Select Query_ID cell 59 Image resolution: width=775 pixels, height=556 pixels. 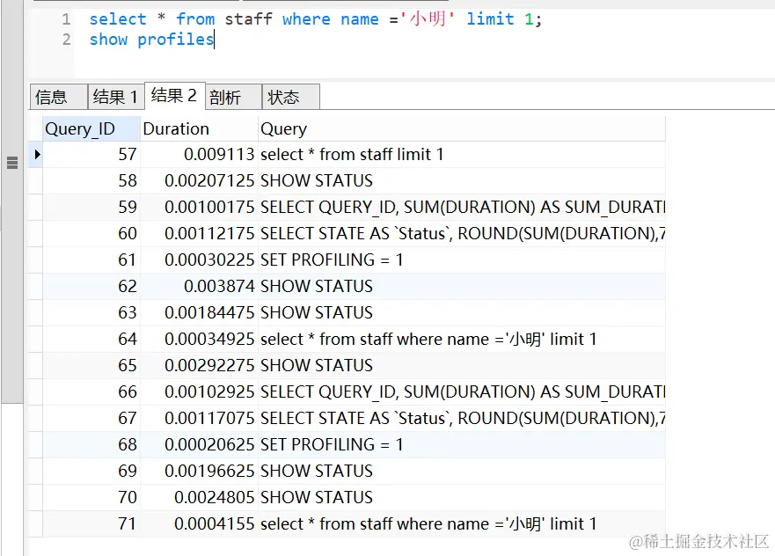(91, 207)
